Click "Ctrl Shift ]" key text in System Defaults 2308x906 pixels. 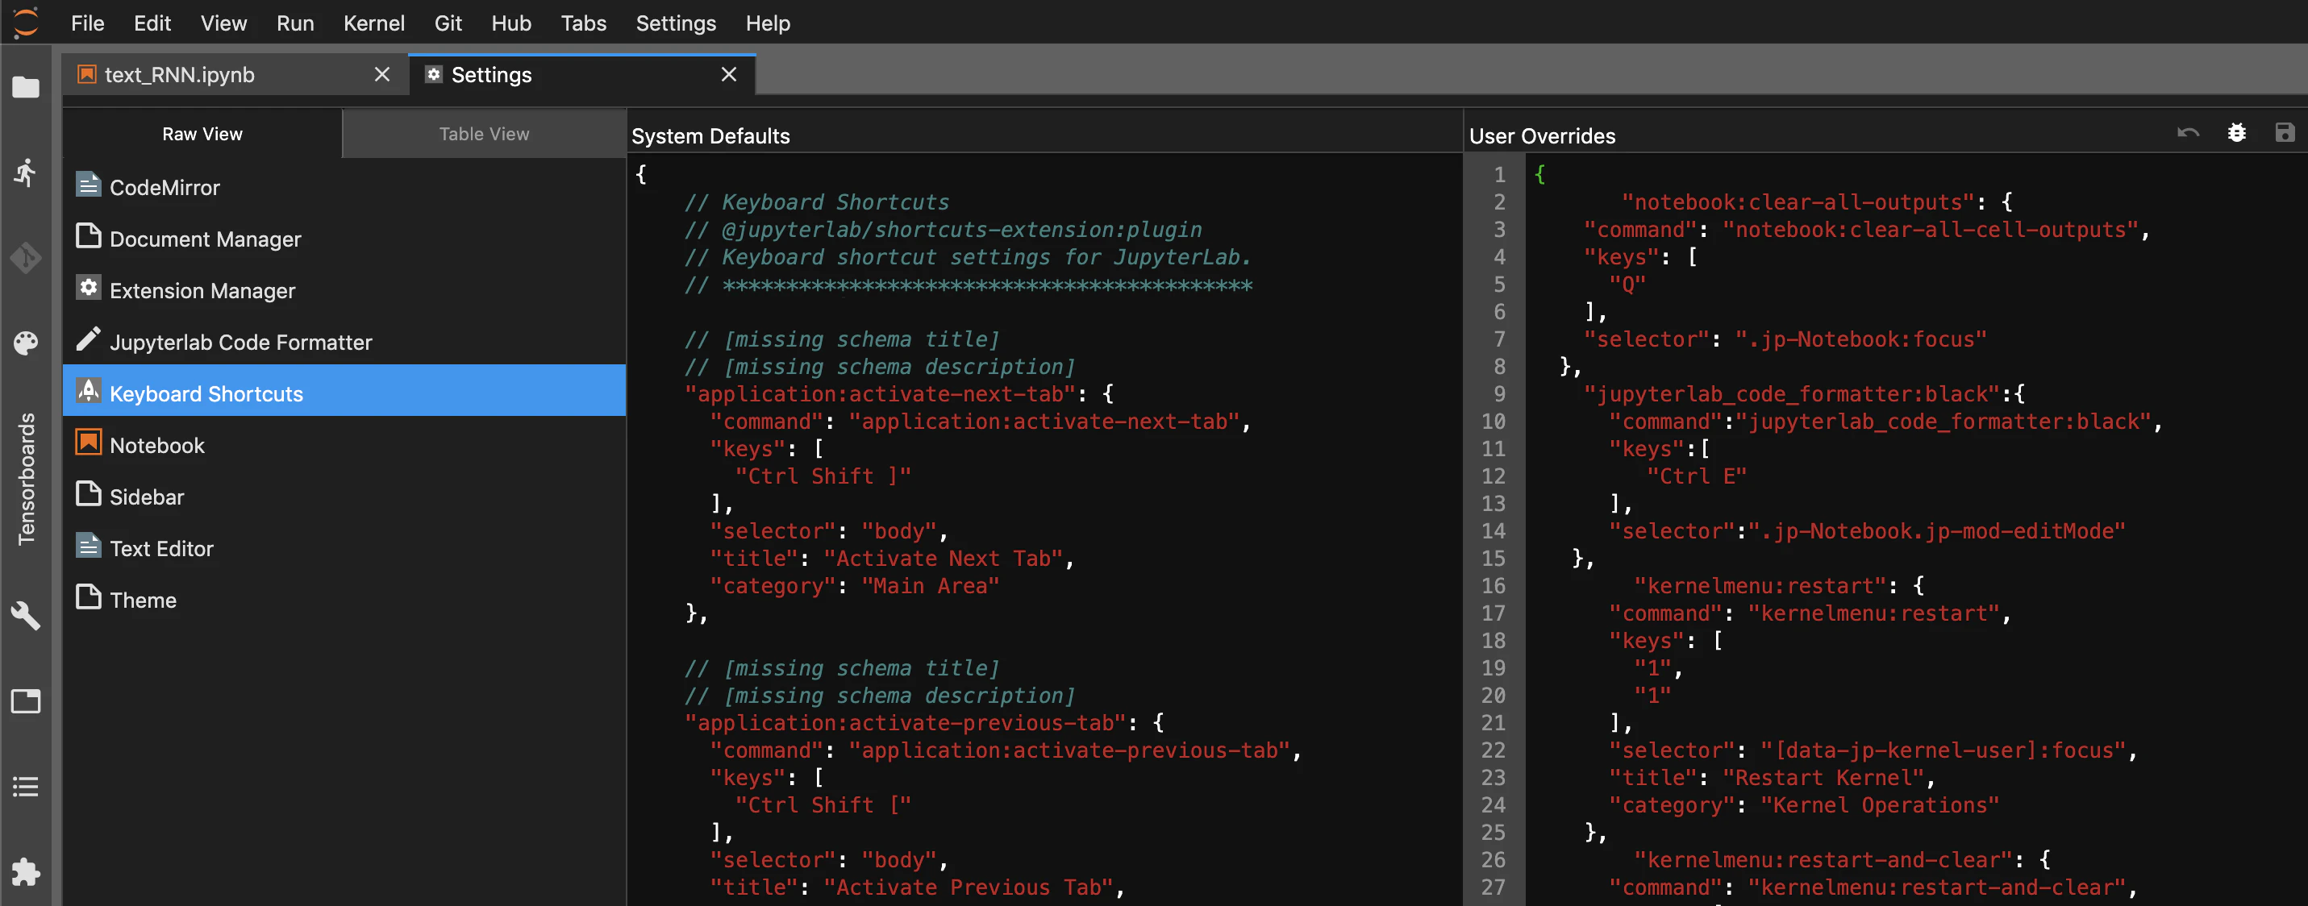(823, 476)
